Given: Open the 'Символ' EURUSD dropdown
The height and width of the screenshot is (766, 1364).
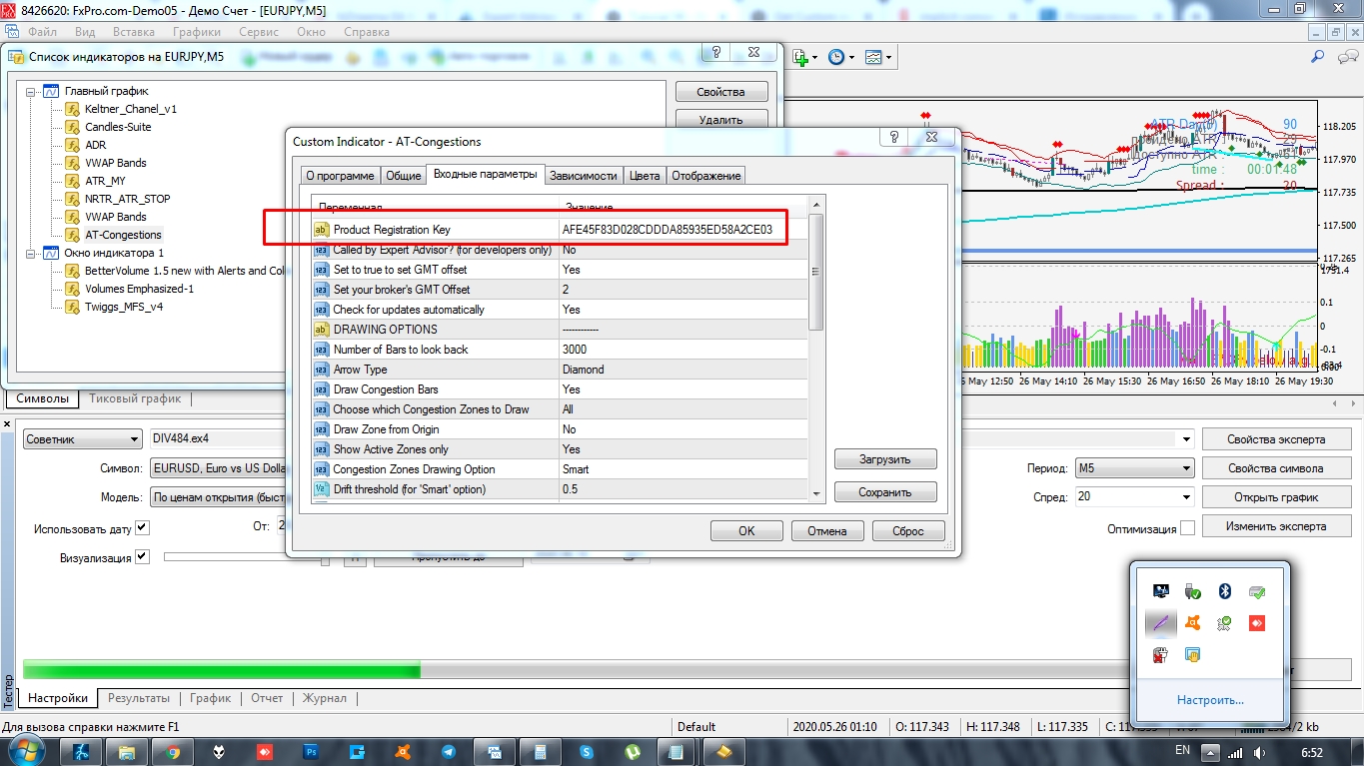Looking at the screenshot, I should coord(218,468).
